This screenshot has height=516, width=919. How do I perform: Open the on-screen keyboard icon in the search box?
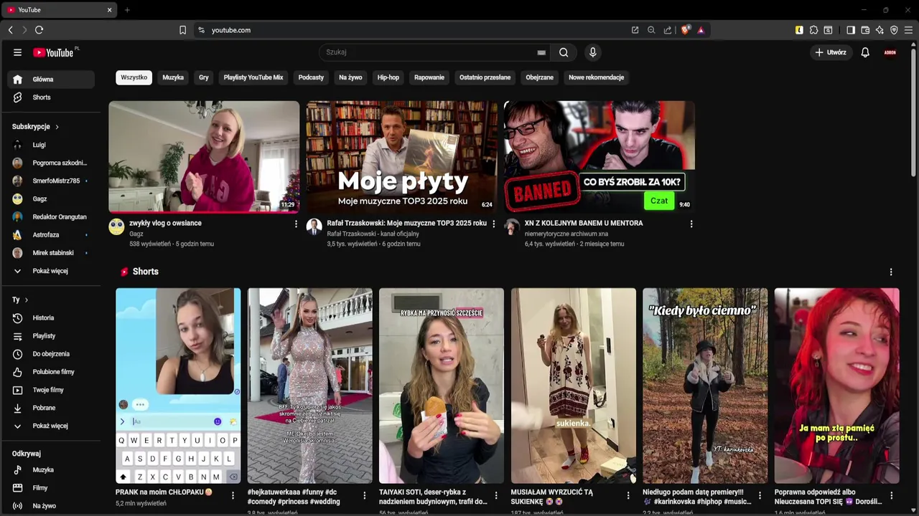[541, 52]
